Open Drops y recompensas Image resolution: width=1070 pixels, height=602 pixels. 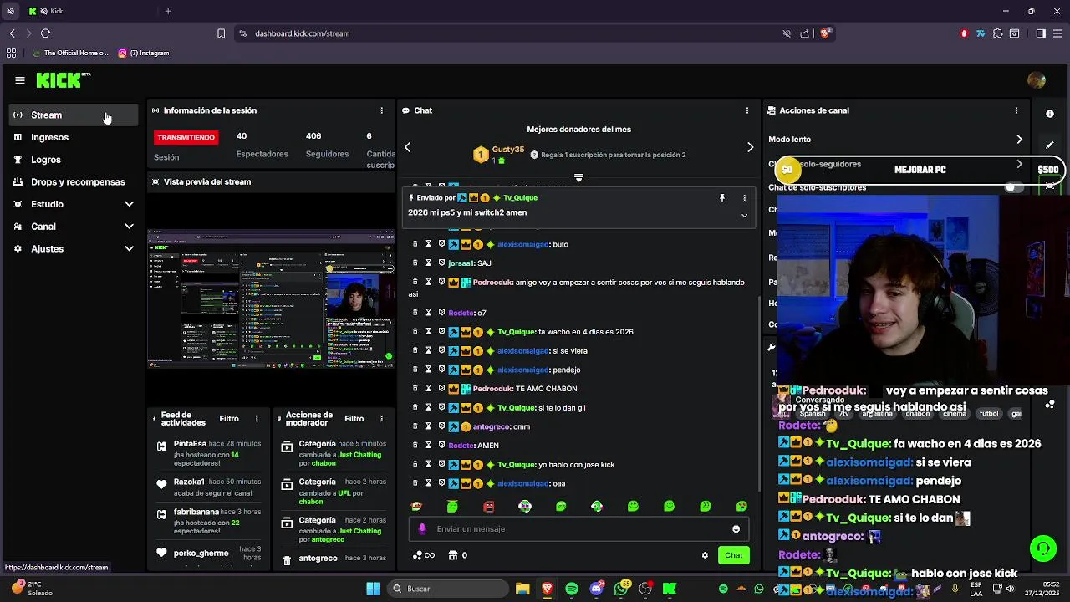point(73,182)
